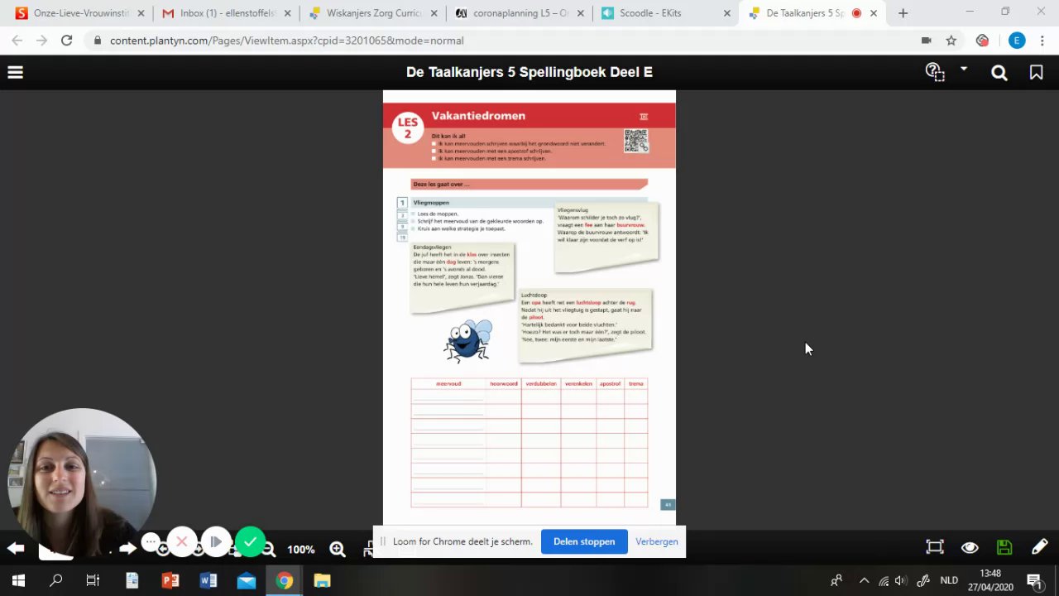
Task: Click the Loom webcam bubble of the presenter
Action: click(x=81, y=483)
